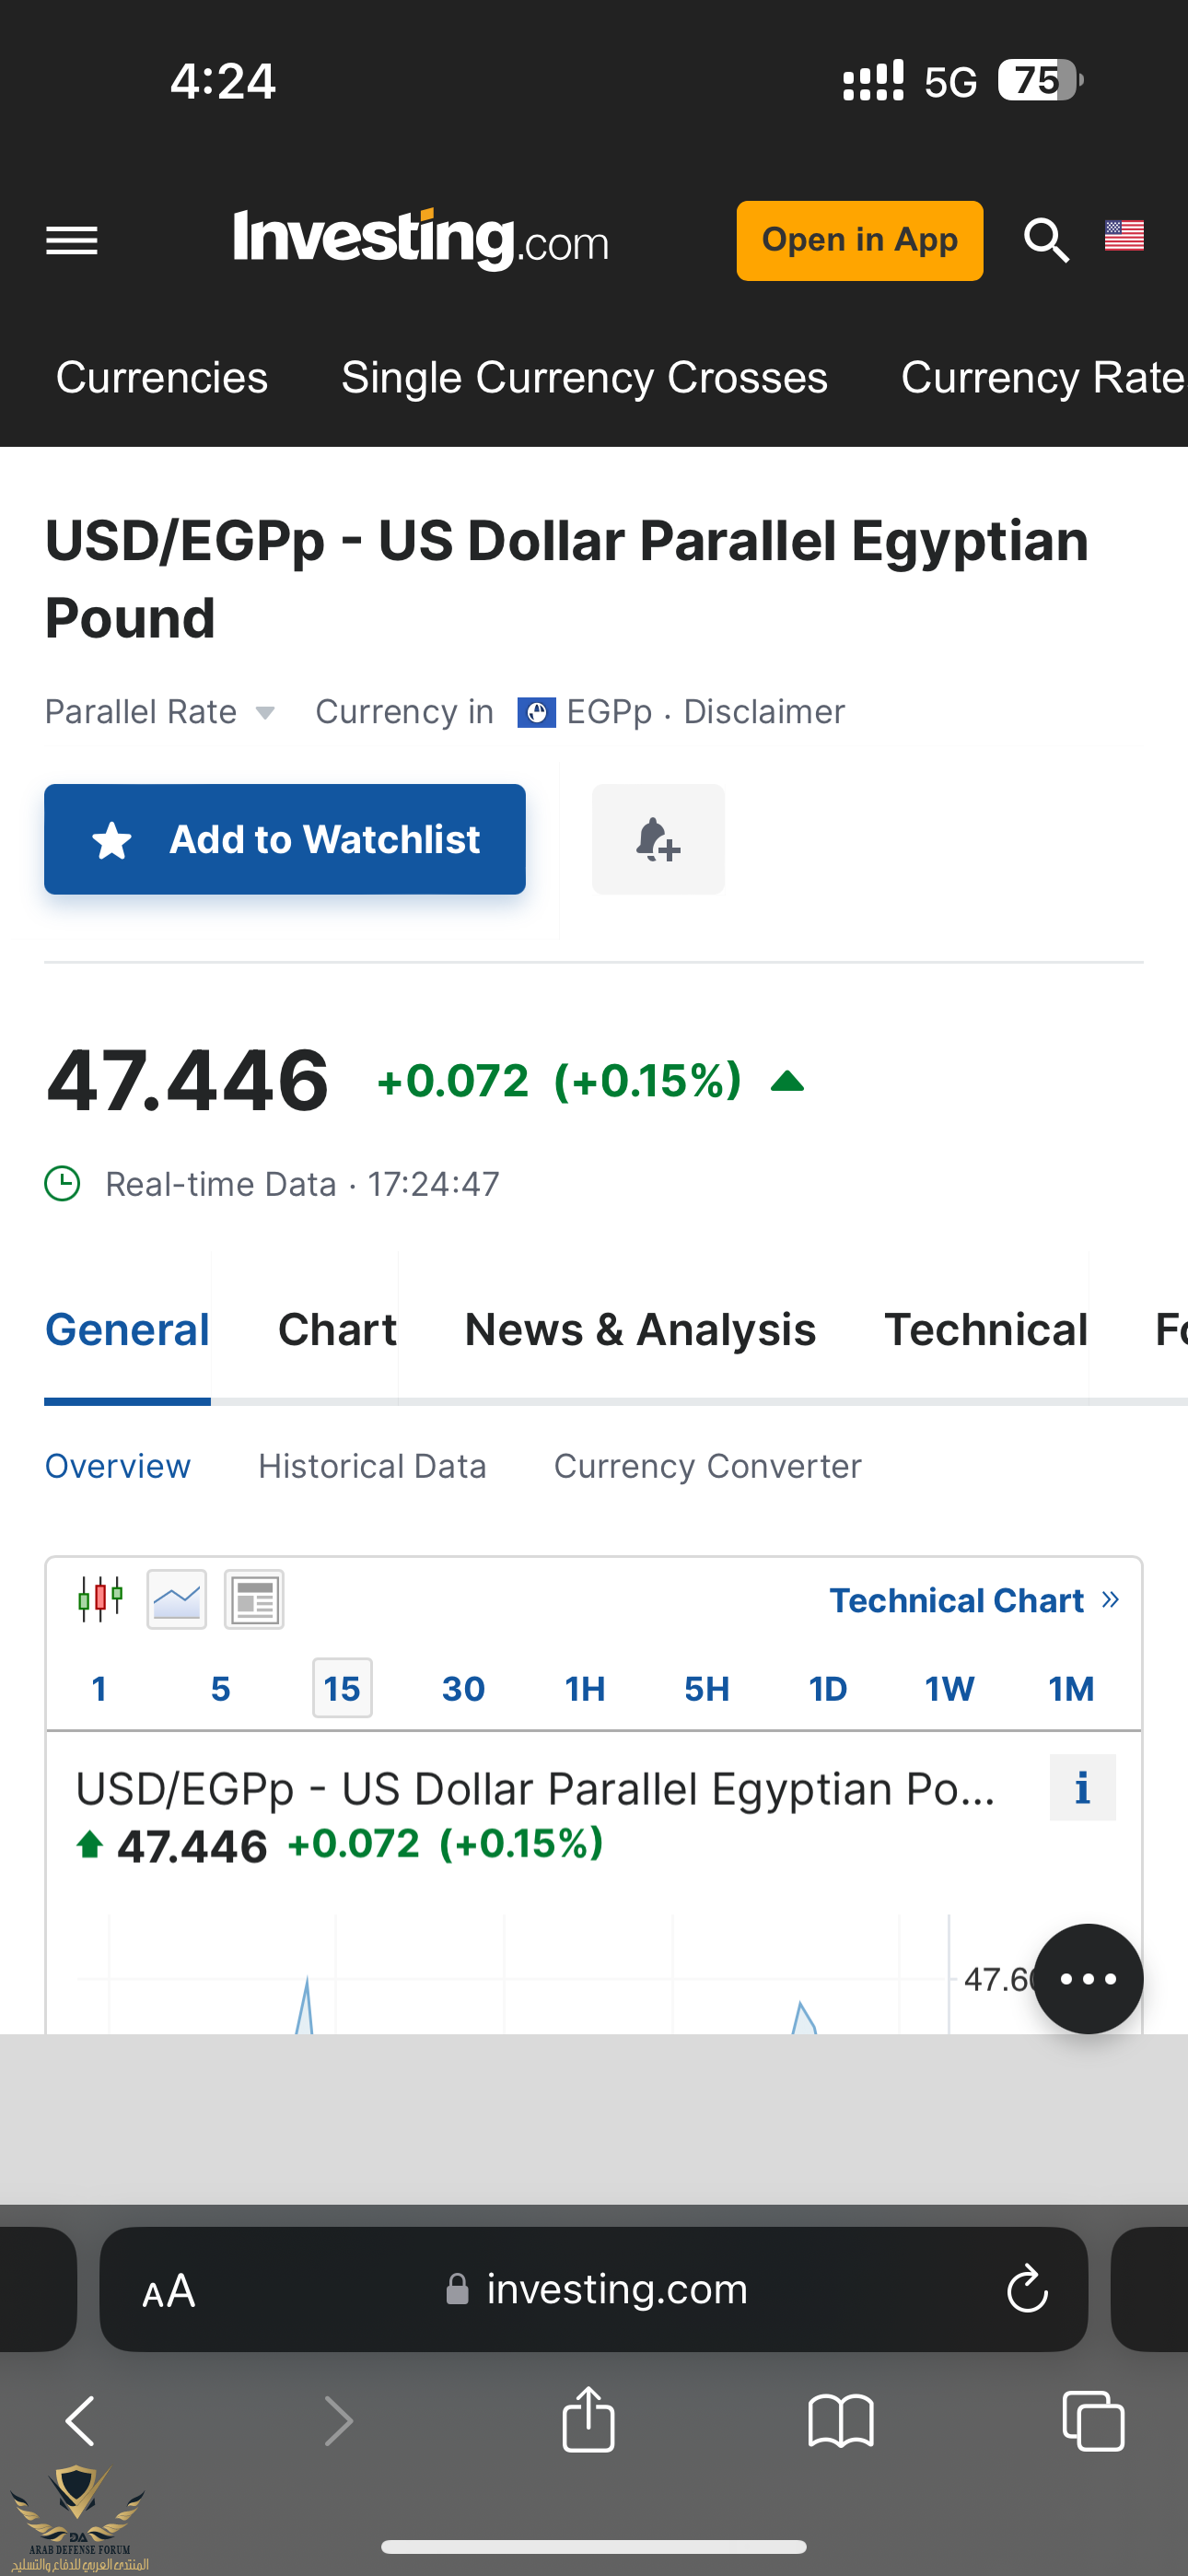
Task: Click the US flag edition icon
Action: tap(1124, 236)
